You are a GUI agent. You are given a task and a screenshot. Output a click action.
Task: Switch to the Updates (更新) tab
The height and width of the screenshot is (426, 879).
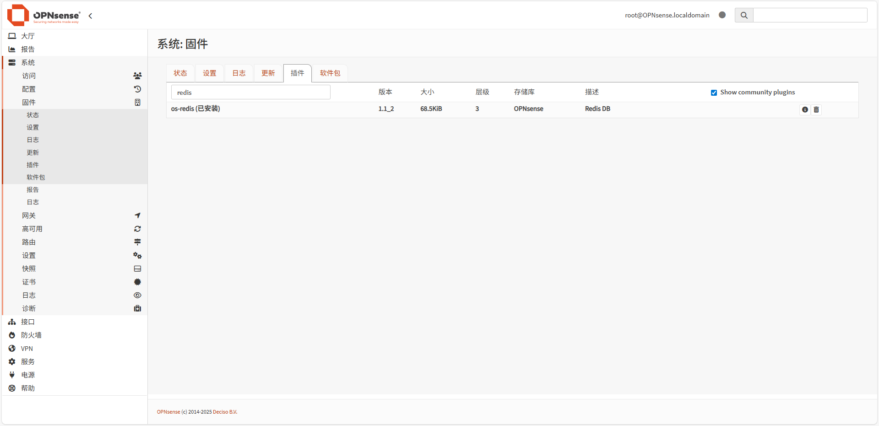[268, 73]
